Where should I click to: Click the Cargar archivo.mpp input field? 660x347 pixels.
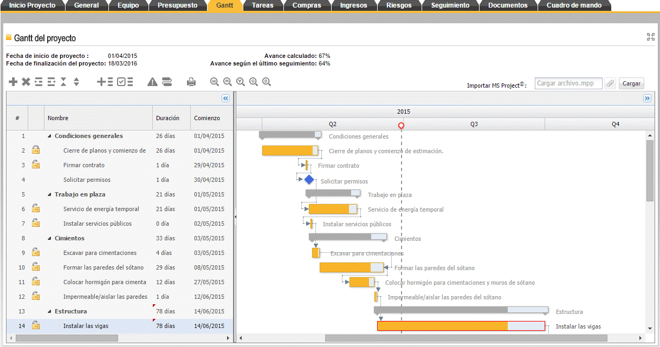568,83
